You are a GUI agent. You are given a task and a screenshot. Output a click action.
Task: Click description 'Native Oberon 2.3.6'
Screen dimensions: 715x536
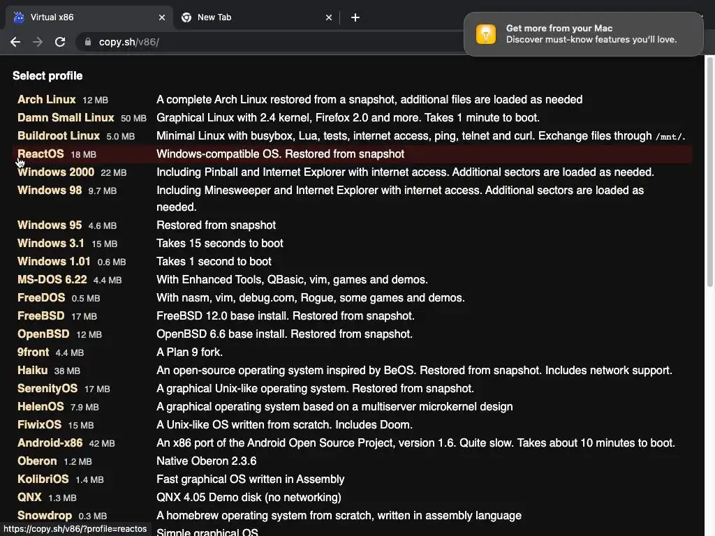point(207,461)
